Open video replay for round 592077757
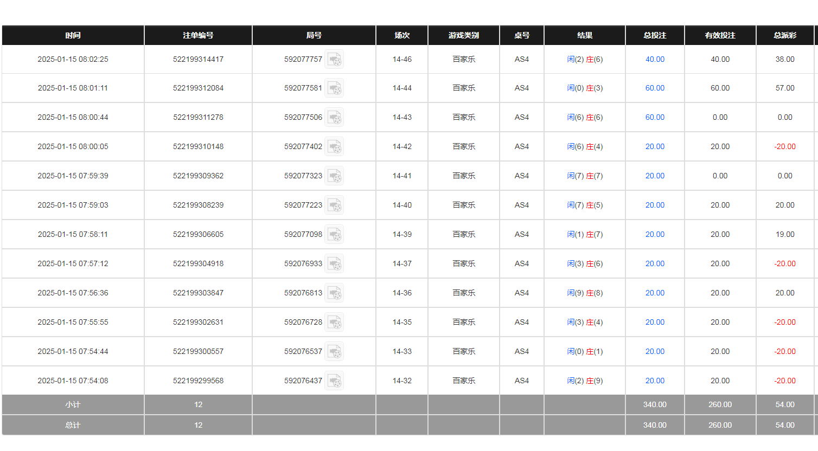The width and height of the screenshot is (818, 451). [x=334, y=60]
